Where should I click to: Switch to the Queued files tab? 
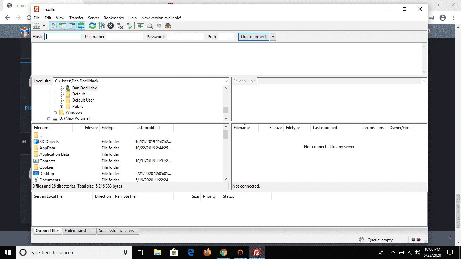click(48, 231)
